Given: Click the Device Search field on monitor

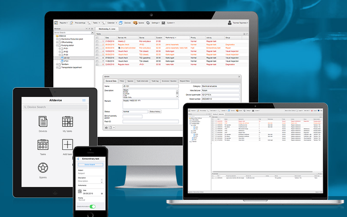Looking at the screenshot, I should (x=73, y=33).
